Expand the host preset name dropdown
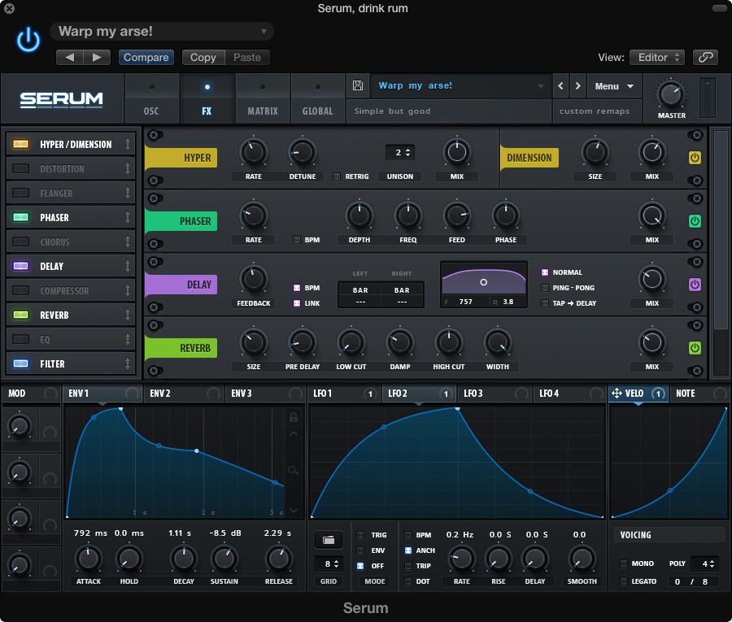The image size is (732, 622). [x=264, y=32]
